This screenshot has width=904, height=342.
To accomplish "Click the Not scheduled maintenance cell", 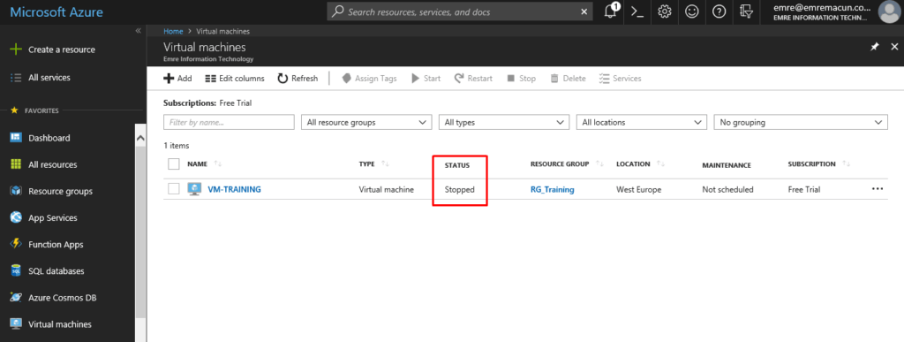I will point(727,189).
